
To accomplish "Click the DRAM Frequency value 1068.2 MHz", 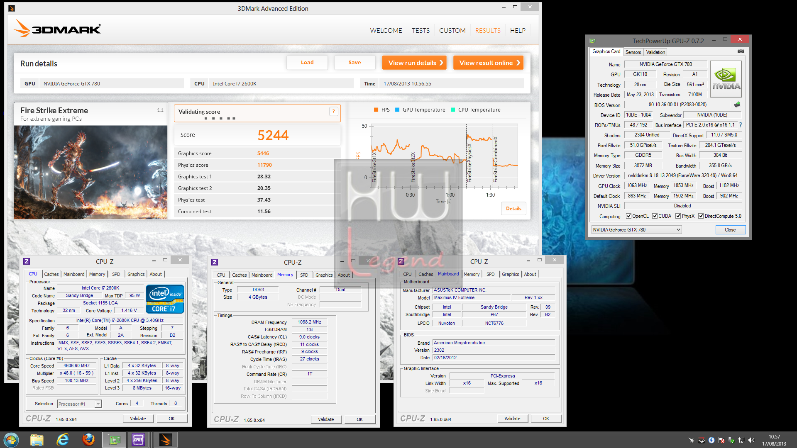I will pyautogui.click(x=309, y=322).
